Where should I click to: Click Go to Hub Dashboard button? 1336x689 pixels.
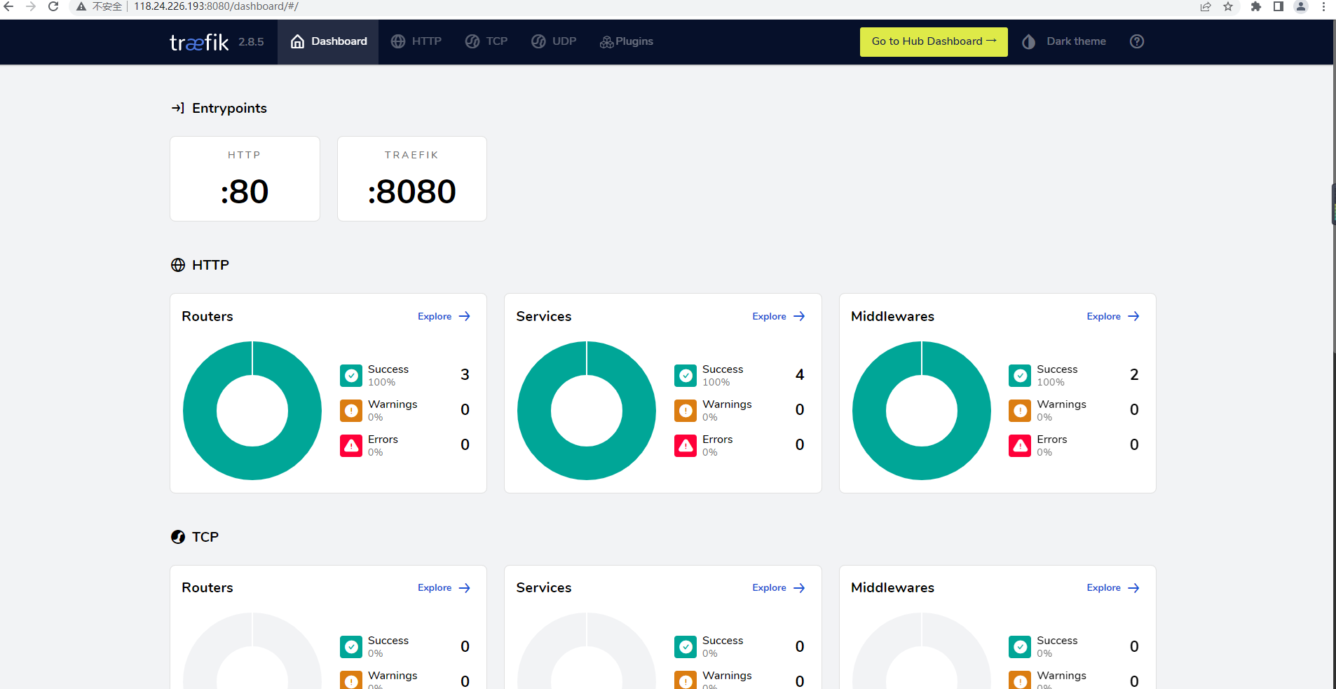point(933,41)
